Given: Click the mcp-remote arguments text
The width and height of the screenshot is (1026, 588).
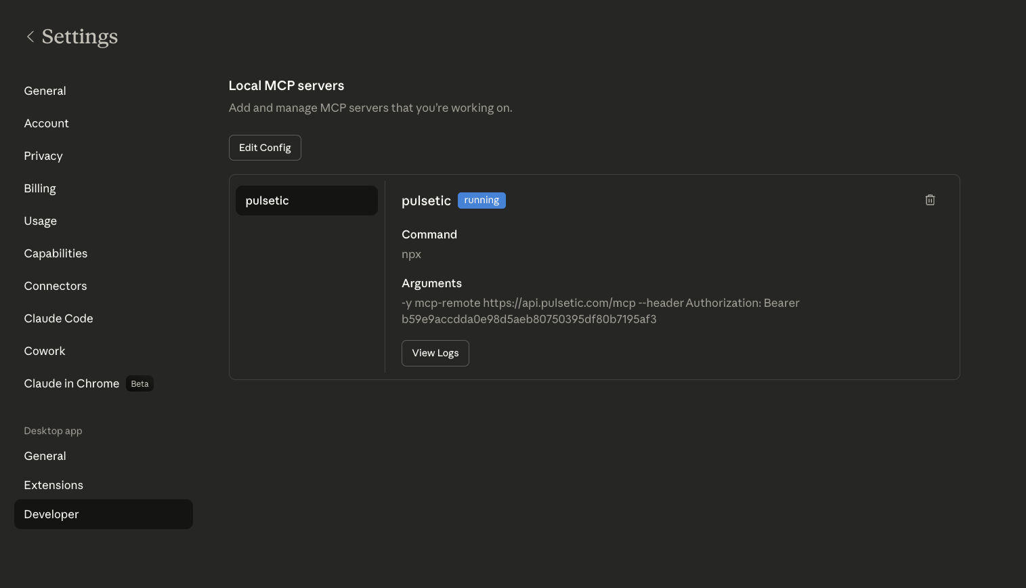Looking at the screenshot, I should 601,311.
